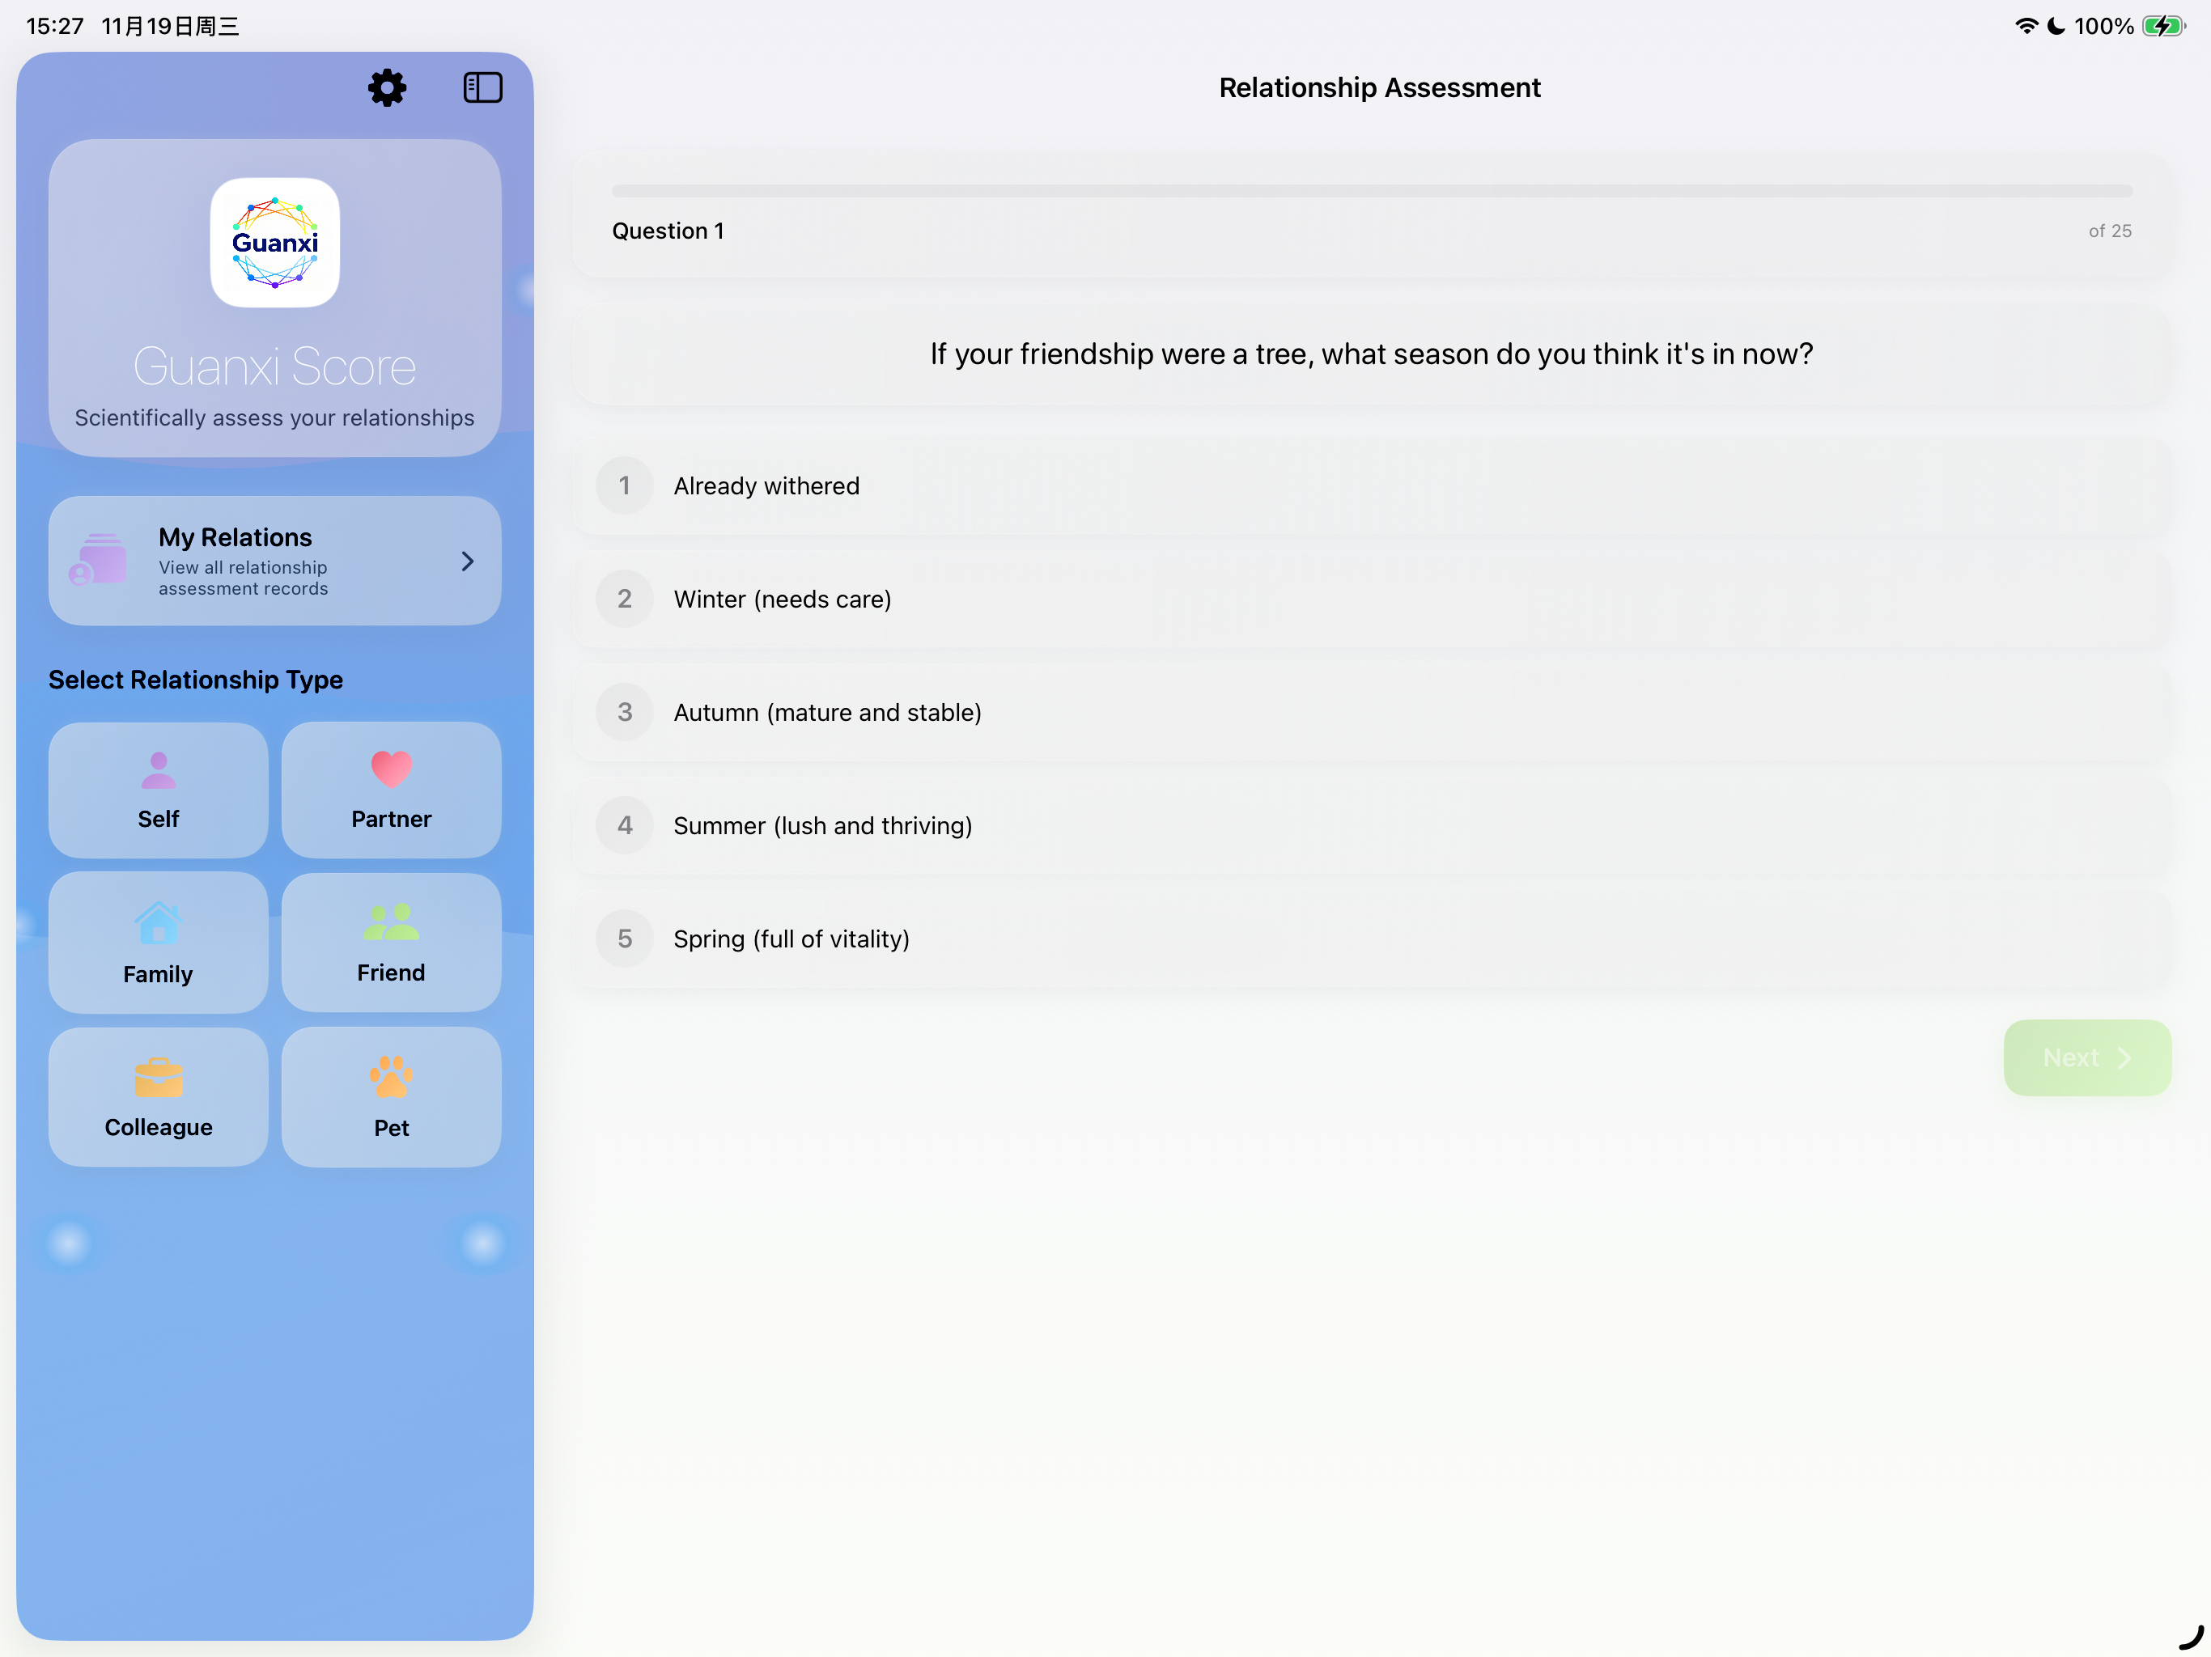Click the Do Not Disturb moon icon

[2055, 26]
